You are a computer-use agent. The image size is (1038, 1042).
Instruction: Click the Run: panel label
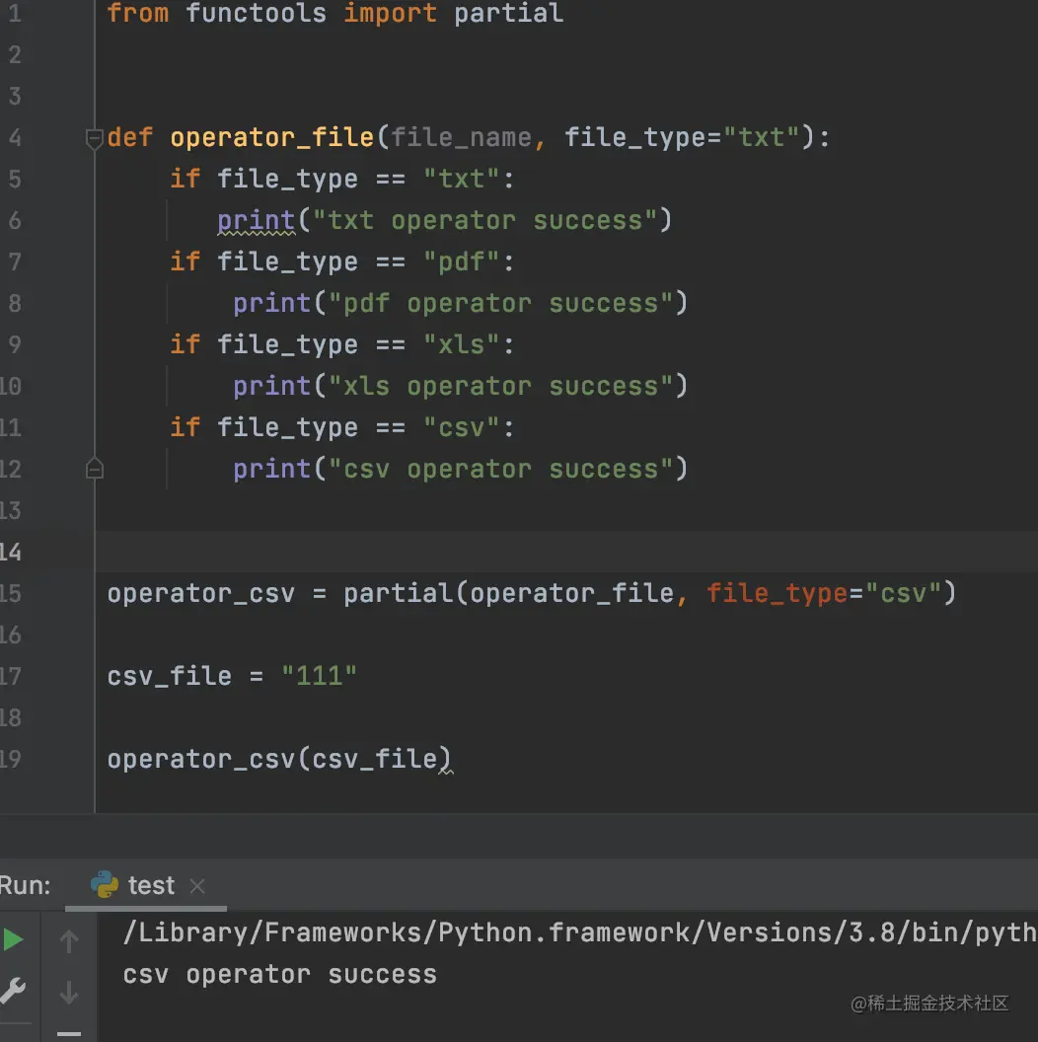pos(25,886)
